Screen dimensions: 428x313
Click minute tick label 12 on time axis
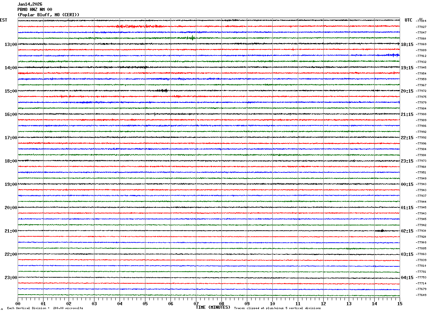click(x=323, y=303)
